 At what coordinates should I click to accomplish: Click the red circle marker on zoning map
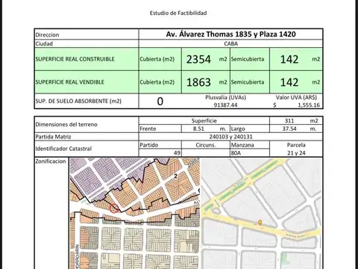(x=114, y=208)
